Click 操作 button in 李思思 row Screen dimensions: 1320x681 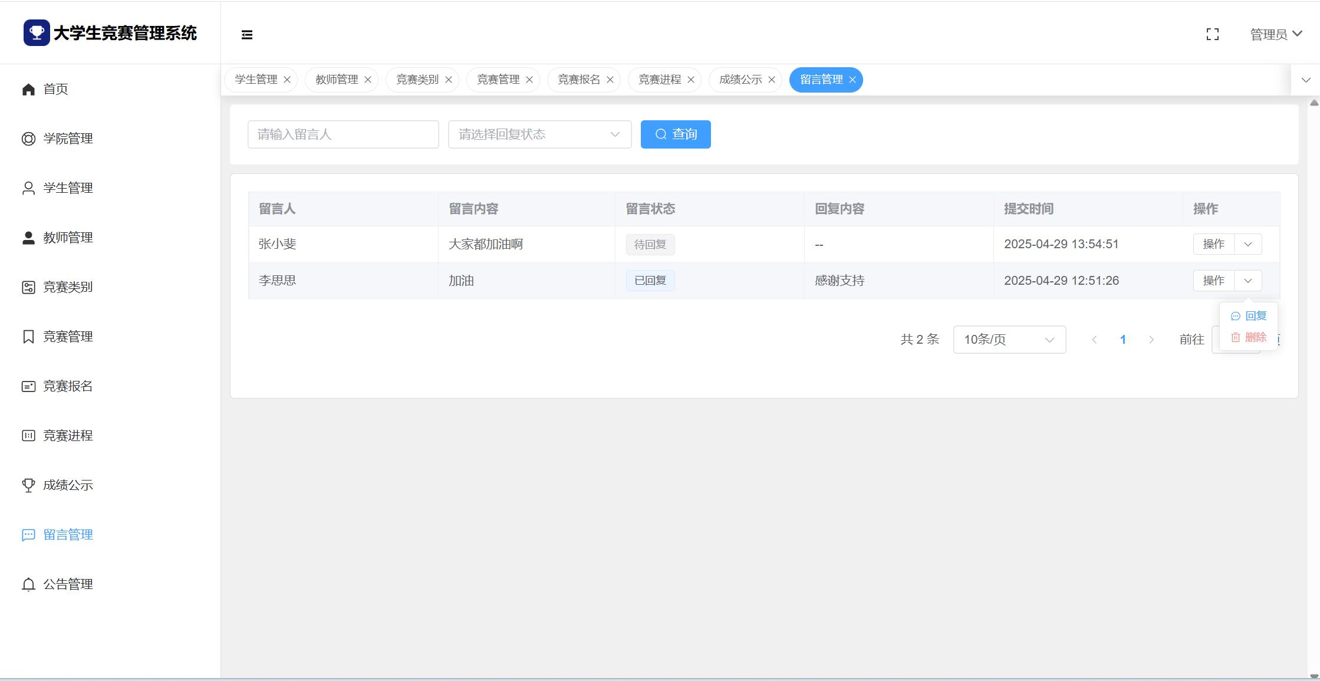[x=1213, y=281]
